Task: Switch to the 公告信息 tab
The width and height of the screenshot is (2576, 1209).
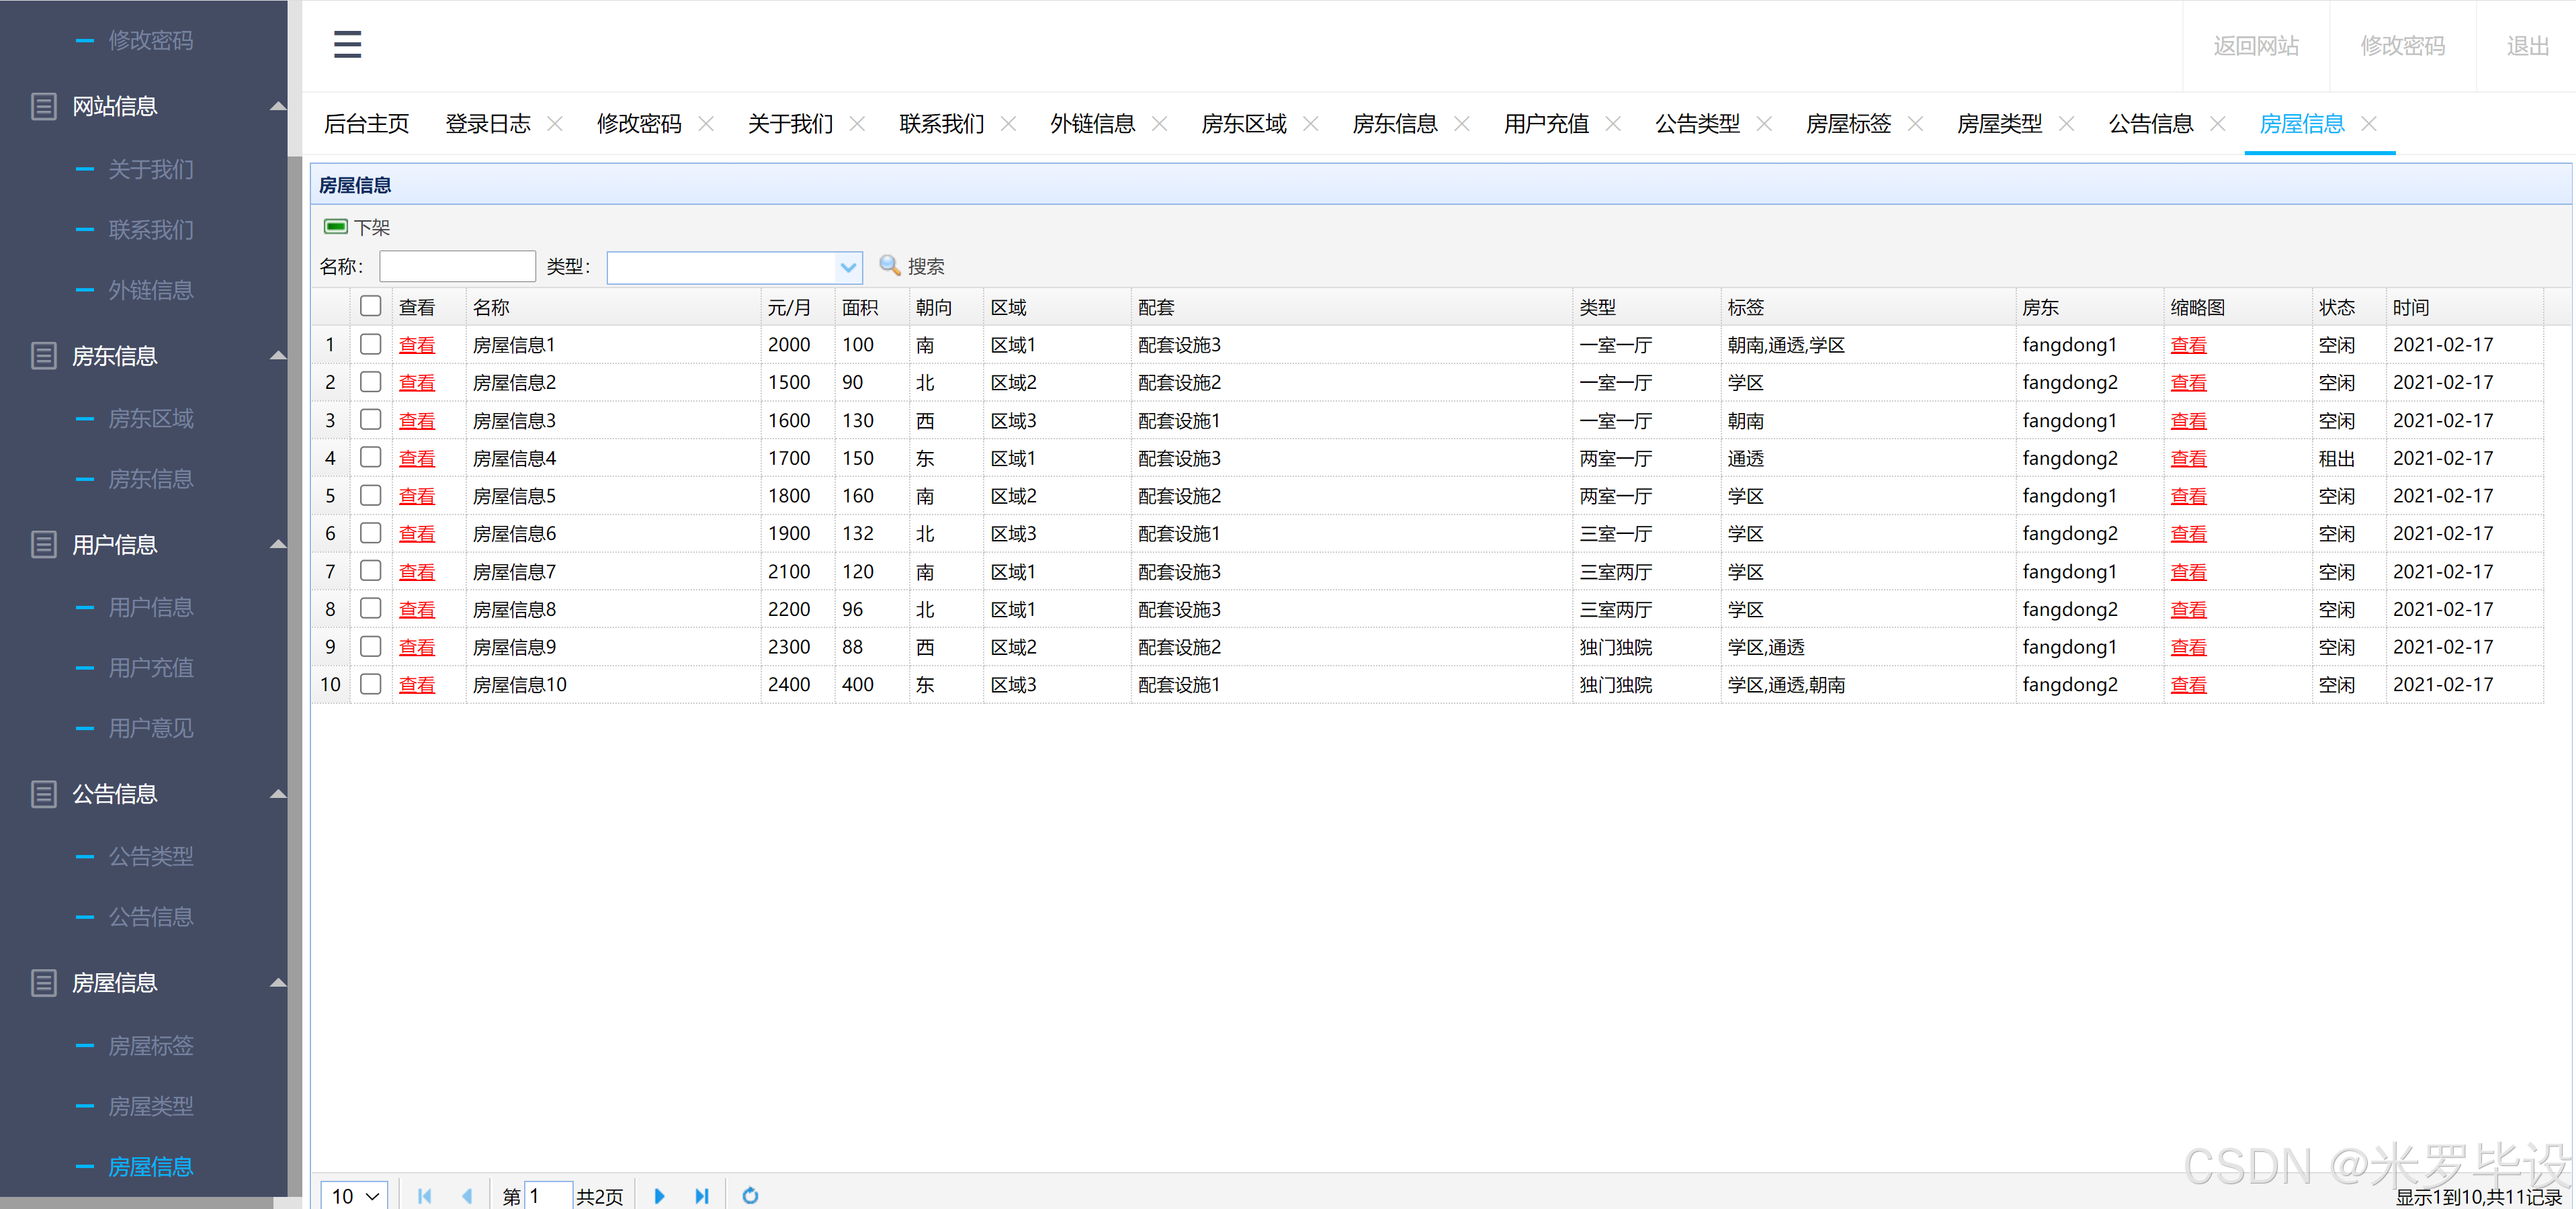Action: pyautogui.click(x=2150, y=124)
